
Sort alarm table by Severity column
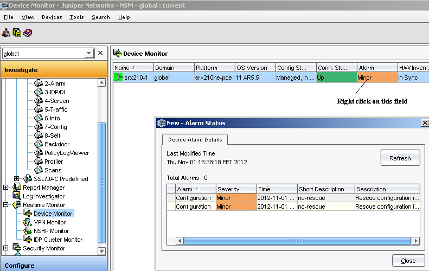236,189
